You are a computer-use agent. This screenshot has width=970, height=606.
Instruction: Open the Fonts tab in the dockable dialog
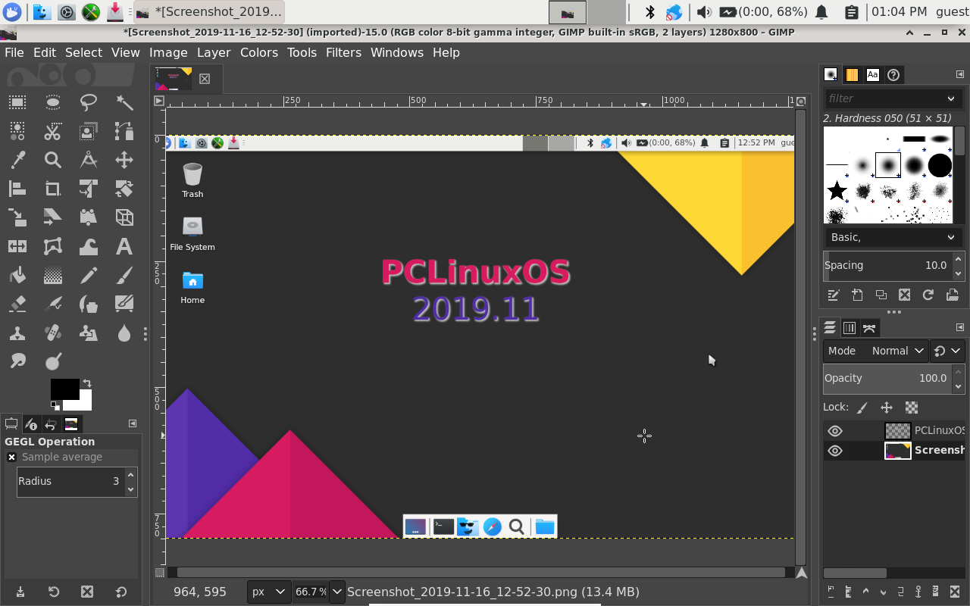[x=872, y=74]
